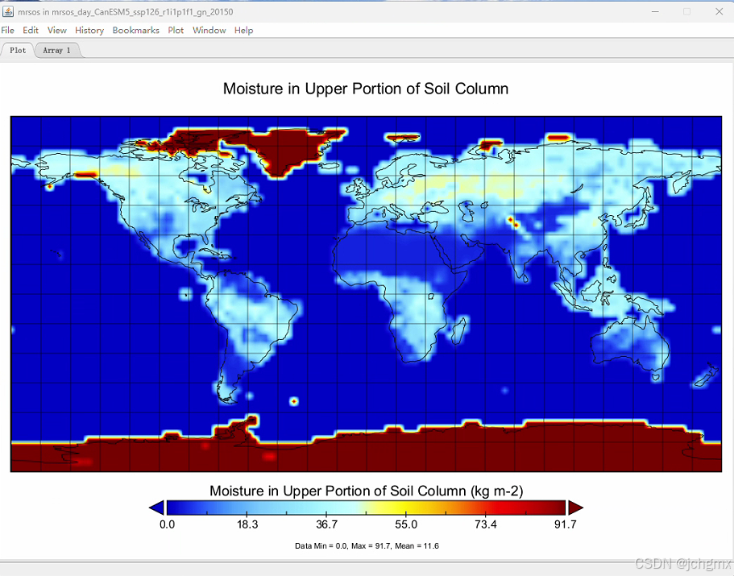Maximize the mrsos plot window

(686, 11)
